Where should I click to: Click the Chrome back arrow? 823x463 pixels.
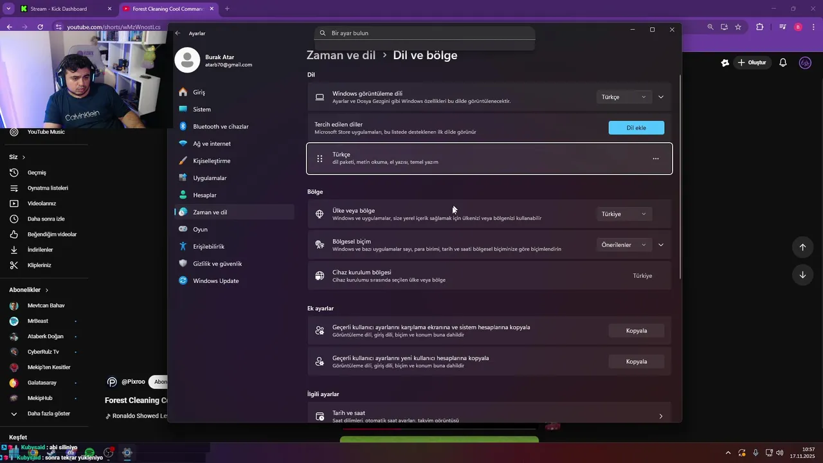9,27
